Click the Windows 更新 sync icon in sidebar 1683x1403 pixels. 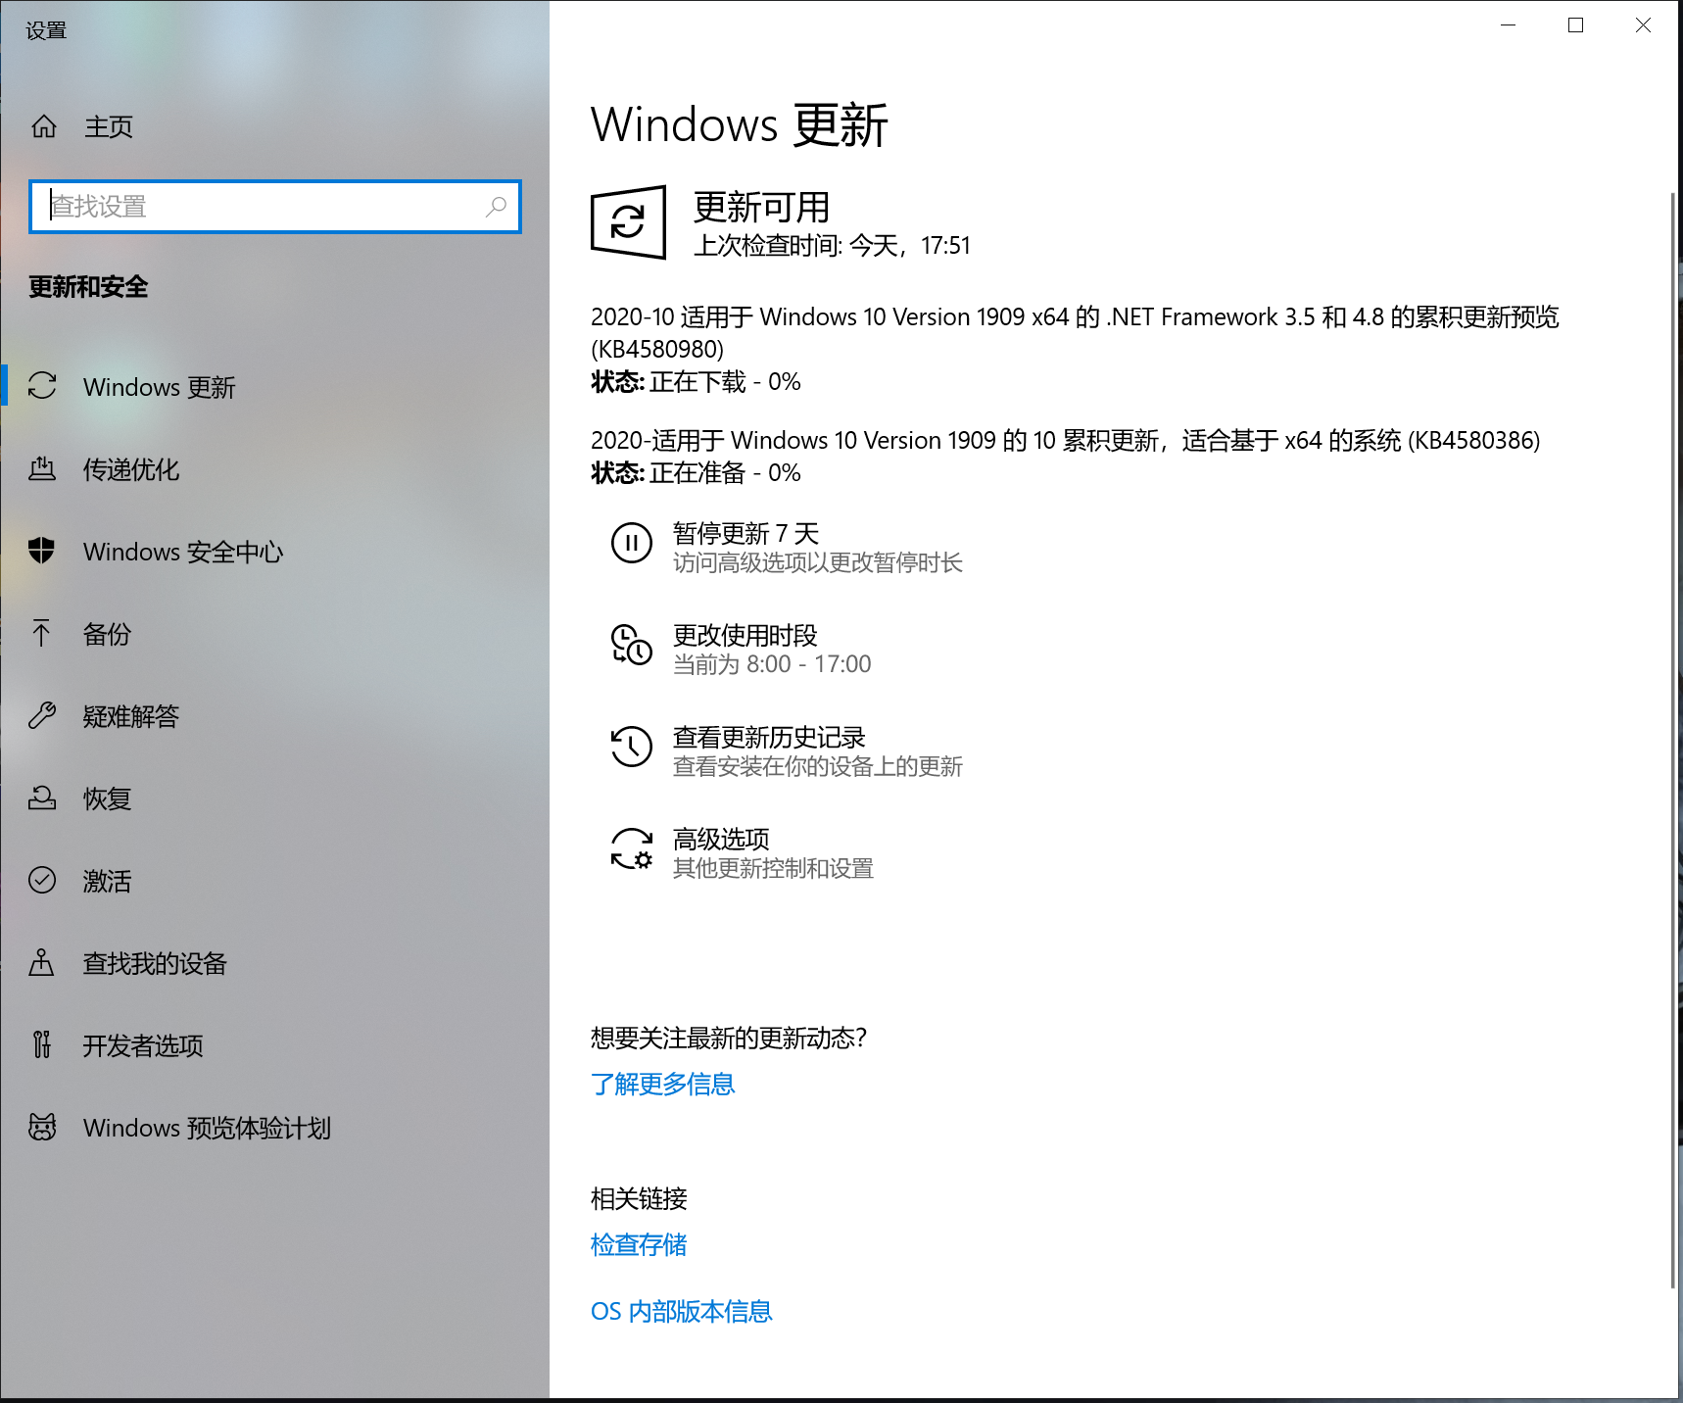42,386
